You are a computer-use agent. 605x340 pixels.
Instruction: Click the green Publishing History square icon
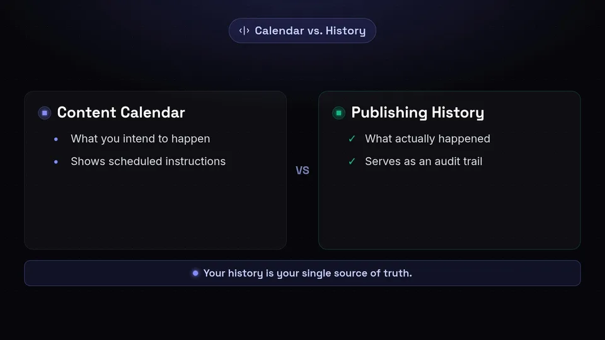coord(338,113)
